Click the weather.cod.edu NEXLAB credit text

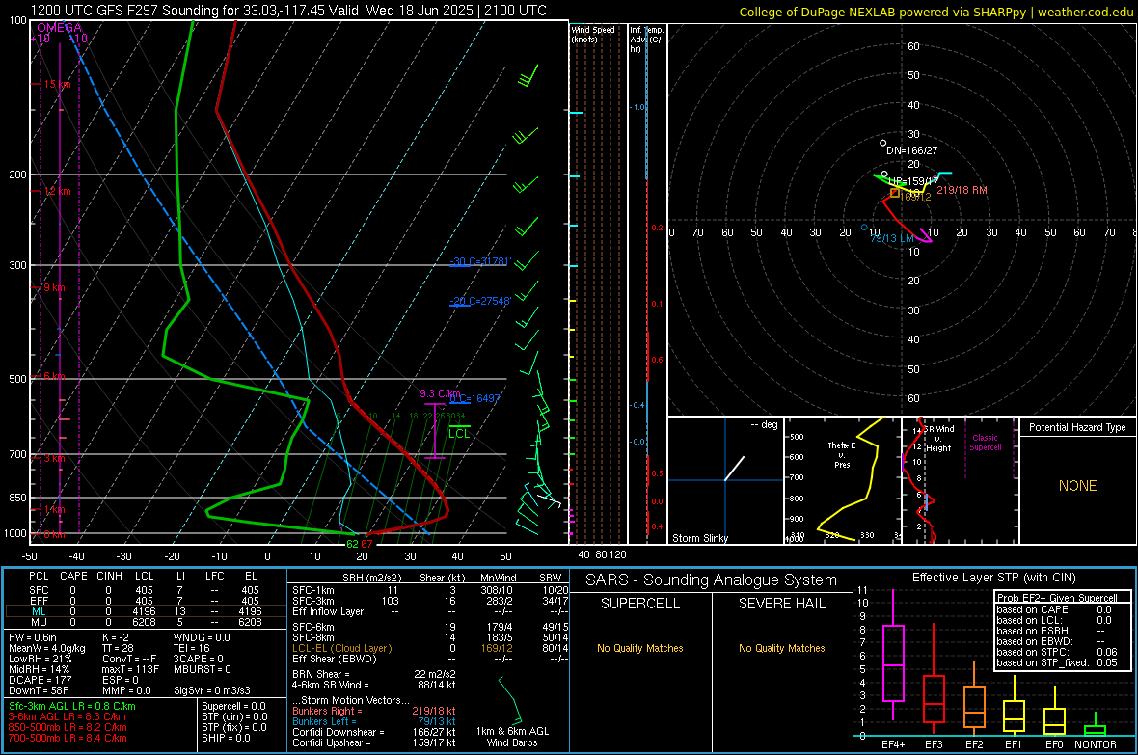click(x=935, y=12)
